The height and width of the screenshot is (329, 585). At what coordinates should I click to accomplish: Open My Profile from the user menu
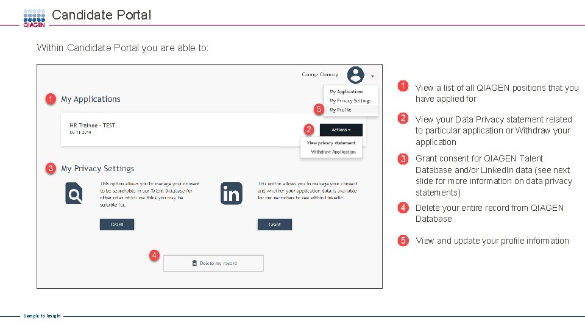pyautogui.click(x=340, y=110)
